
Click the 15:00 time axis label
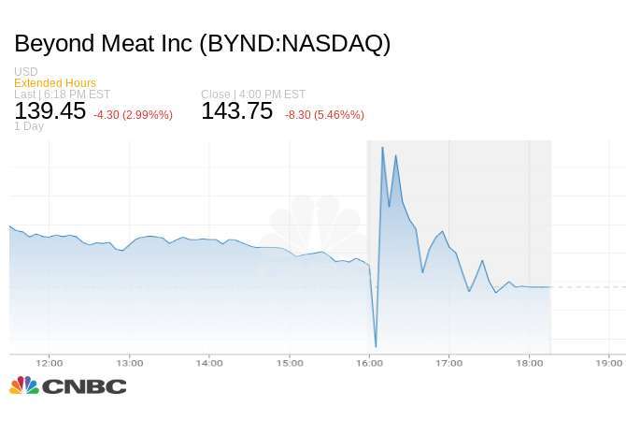(x=290, y=363)
